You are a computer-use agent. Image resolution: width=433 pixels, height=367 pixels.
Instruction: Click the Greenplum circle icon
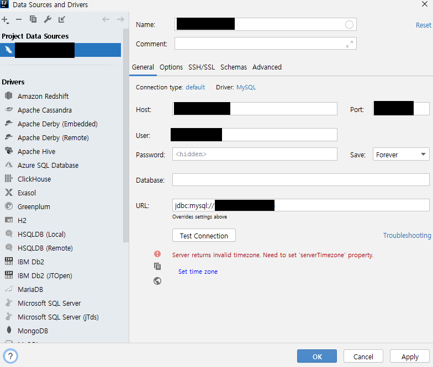[x=9, y=206]
